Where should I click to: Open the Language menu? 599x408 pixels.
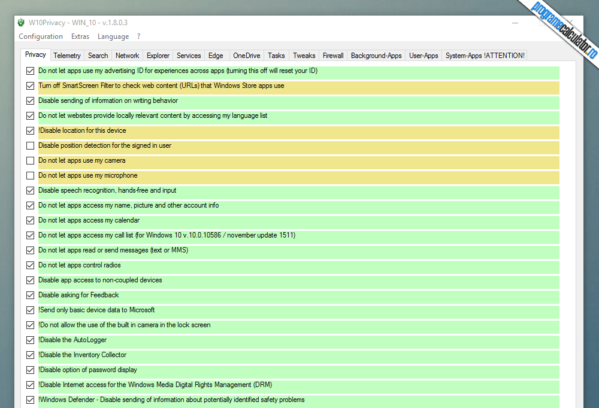pos(113,36)
